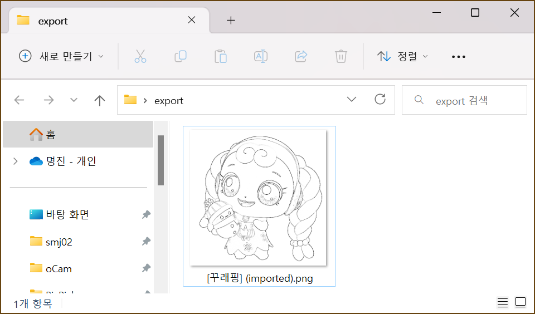Select the [꾸래핑] (imported).png thumbnail
The height and width of the screenshot is (314, 535).
[258, 198]
